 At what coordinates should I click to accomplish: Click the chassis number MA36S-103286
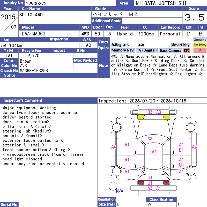tap(34, 71)
